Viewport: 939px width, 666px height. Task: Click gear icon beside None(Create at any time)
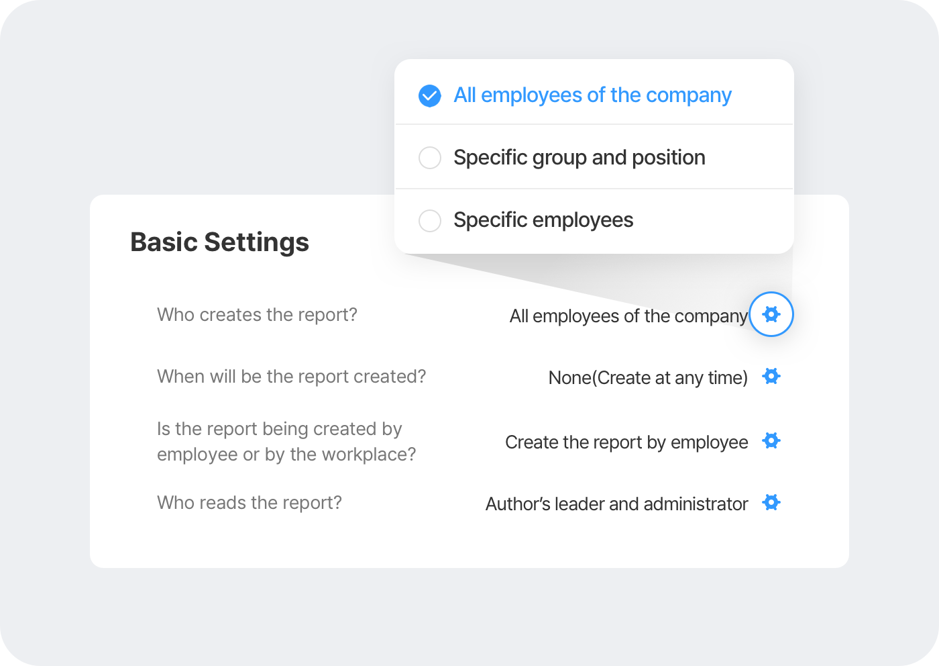click(771, 376)
